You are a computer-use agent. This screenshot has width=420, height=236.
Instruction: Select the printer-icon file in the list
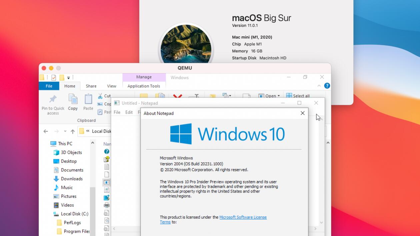(107, 205)
